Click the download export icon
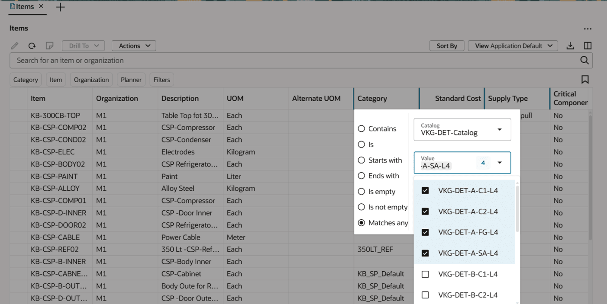The width and height of the screenshot is (607, 304). [571, 46]
